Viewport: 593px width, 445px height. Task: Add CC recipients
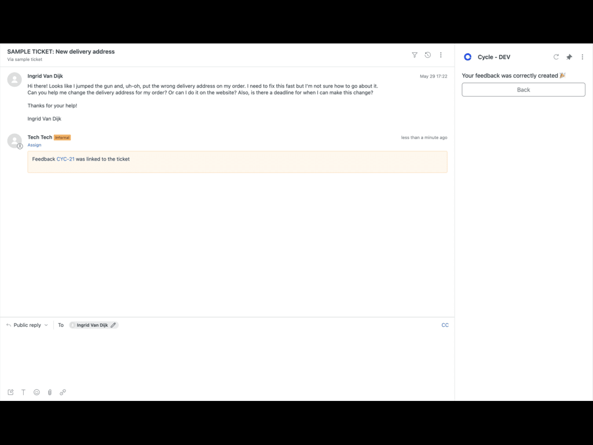[x=445, y=325]
